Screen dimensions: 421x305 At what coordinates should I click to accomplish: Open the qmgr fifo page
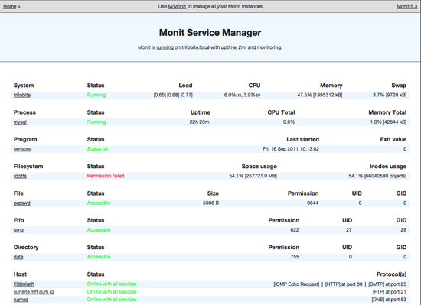click(x=19, y=230)
